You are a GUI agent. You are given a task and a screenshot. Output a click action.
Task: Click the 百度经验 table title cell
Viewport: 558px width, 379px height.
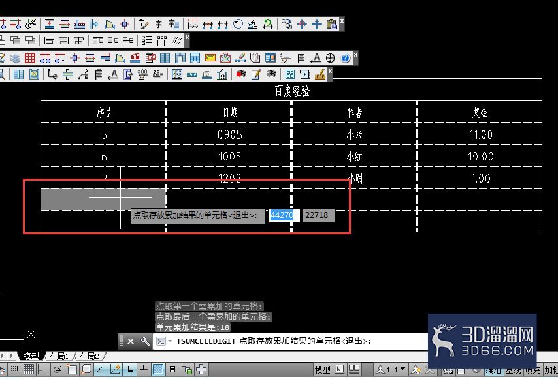[291, 90]
